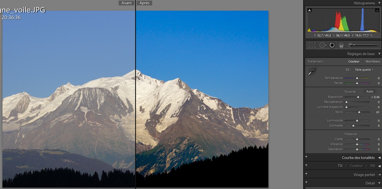Open the BB 'Telle quelle' dropdown
382x189 pixels.
(x=364, y=70)
